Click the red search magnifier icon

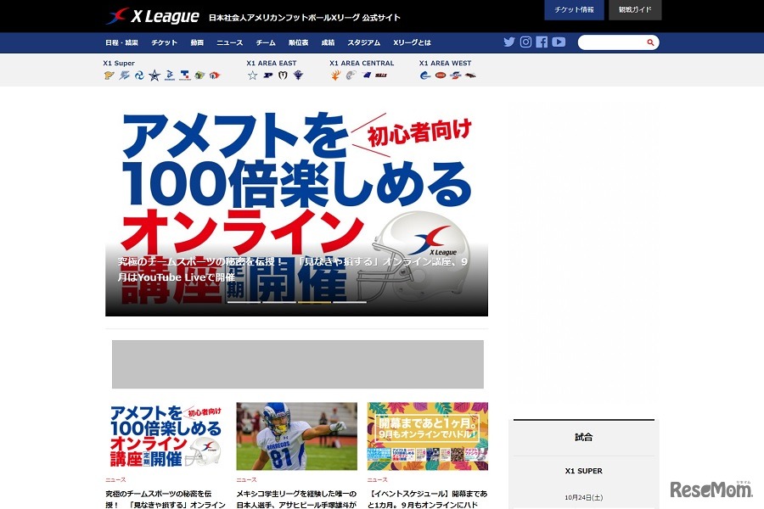(x=649, y=42)
